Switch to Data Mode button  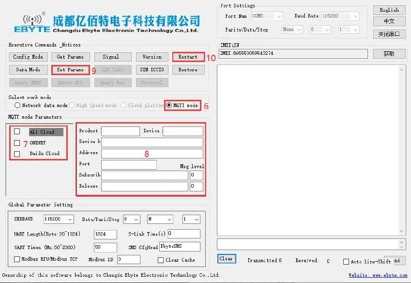[x=28, y=70]
